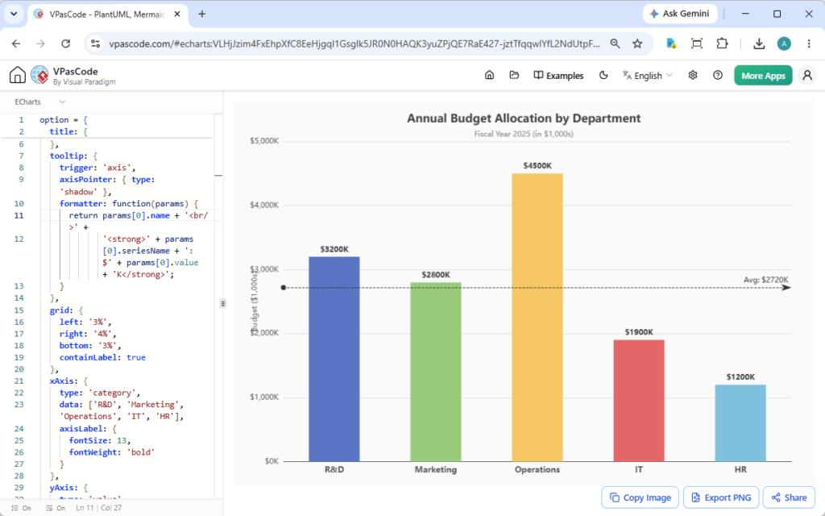This screenshot has height=516, width=825.
Task: Open the user account profile icon
Action: point(807,75)
